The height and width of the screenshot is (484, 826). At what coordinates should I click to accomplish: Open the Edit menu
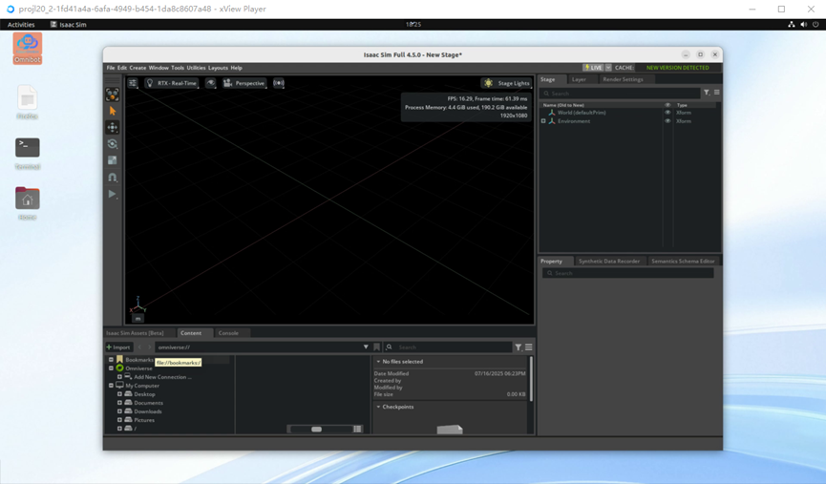tap(122, 68)
